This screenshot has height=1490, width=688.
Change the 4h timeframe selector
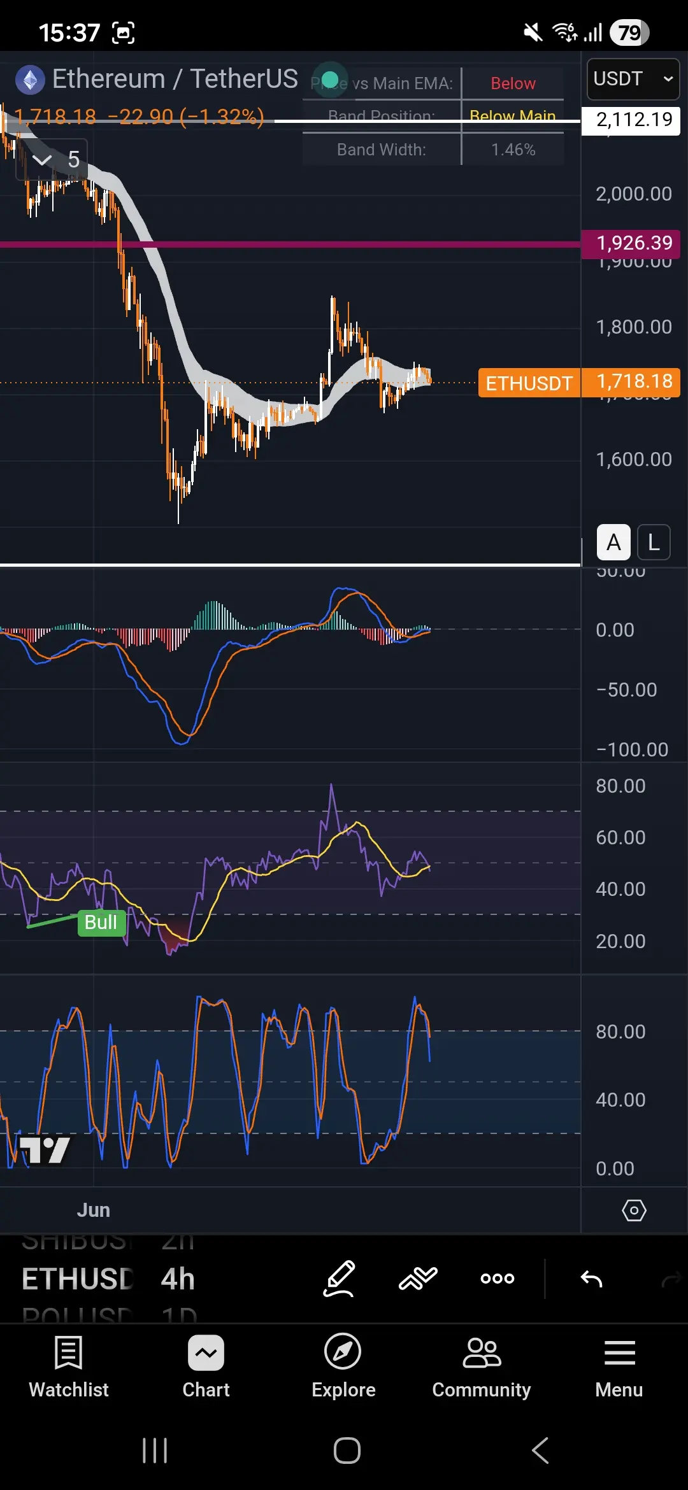[178, 1279]
